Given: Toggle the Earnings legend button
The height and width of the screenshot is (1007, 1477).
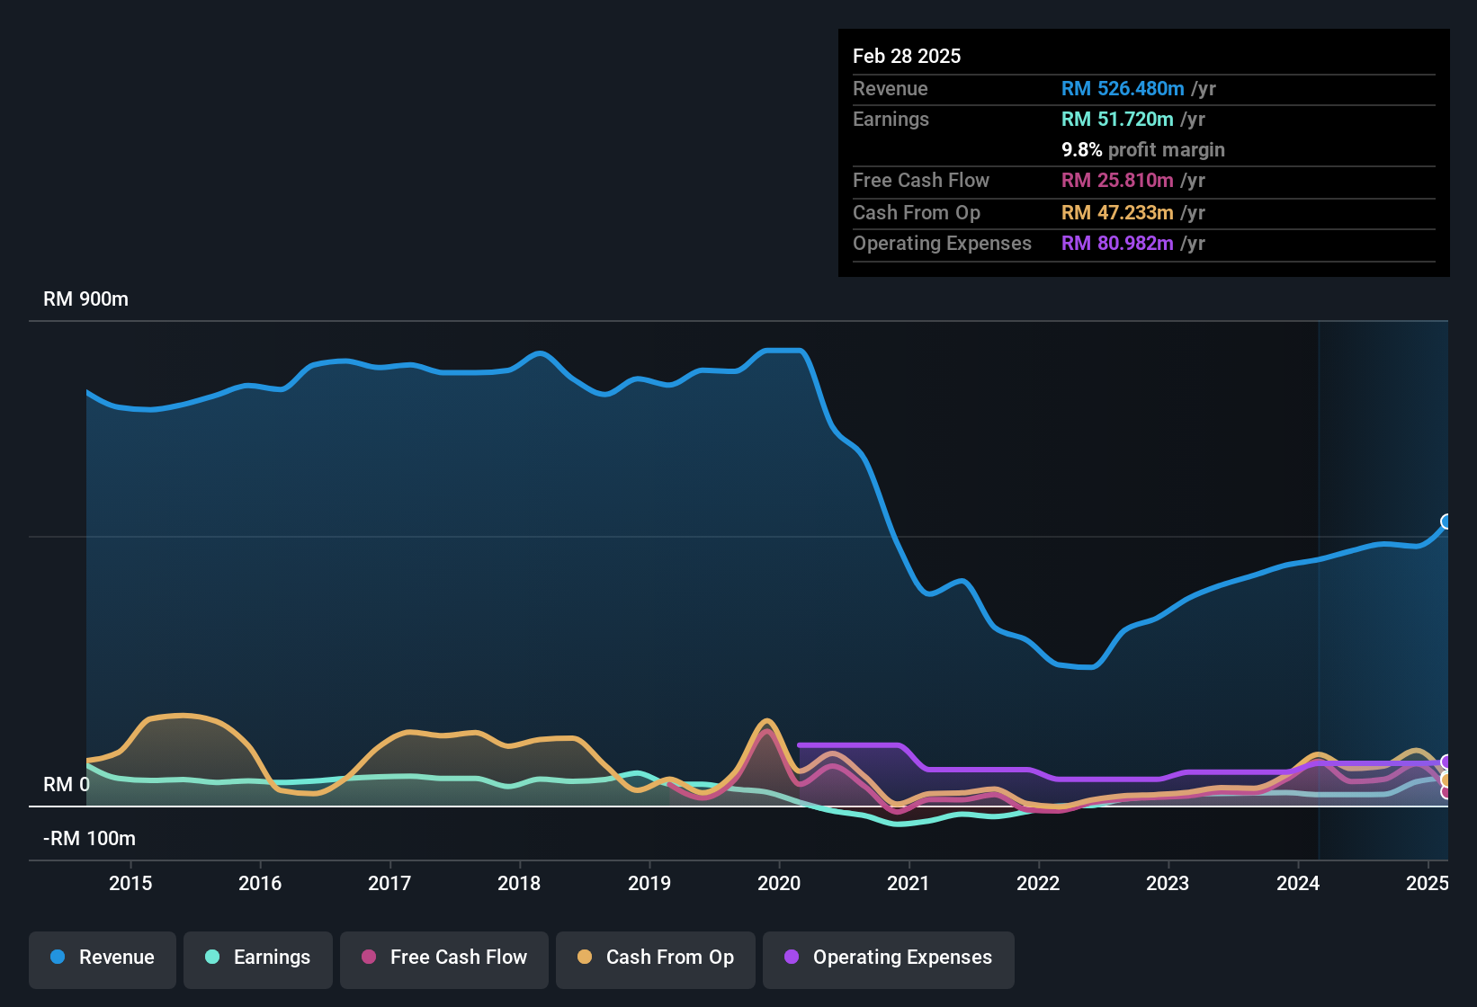Looking at the screenshot, I should [258, 959].
